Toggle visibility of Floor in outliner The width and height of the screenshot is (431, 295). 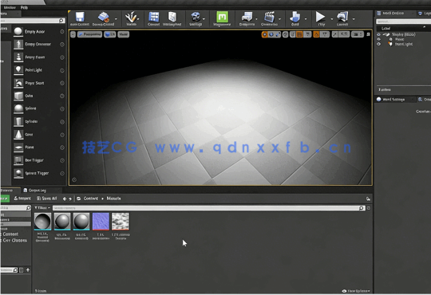pyautogui.click(x=379, y=39)
